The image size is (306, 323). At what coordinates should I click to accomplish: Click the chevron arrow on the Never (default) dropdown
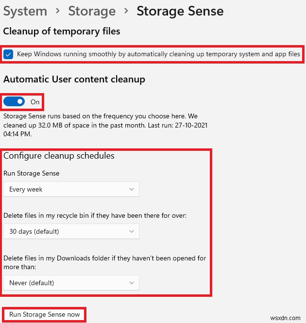coord(132,283)
